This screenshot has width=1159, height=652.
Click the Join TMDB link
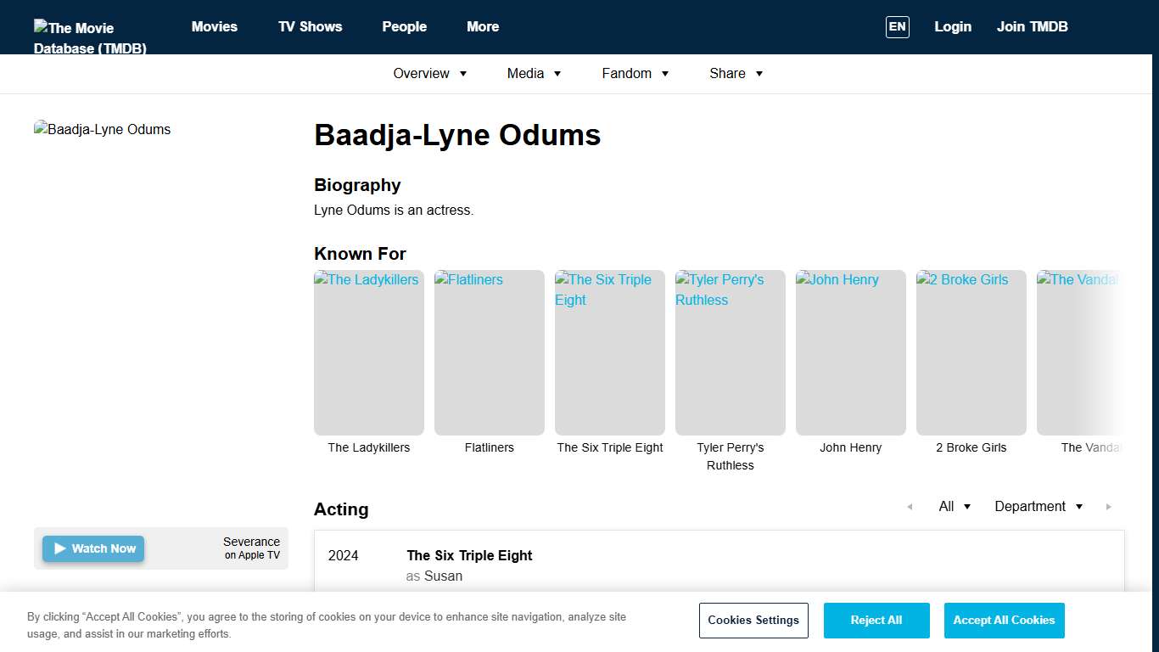coord(1032,26)
